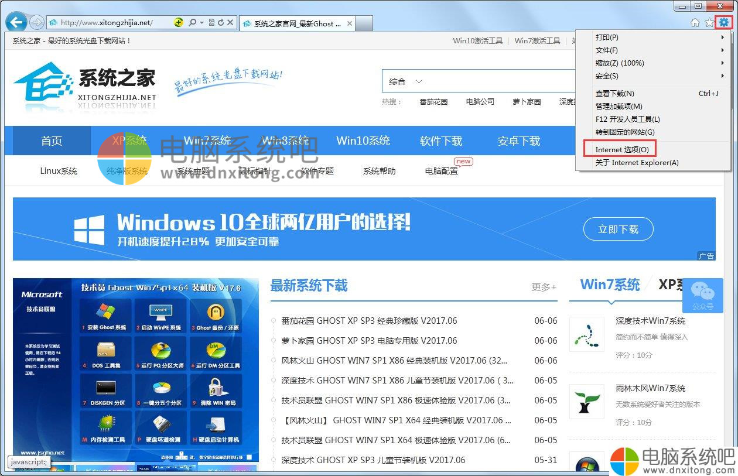
Task: Go back using the browser Back arrow
Action: click(x=16, y=22)
